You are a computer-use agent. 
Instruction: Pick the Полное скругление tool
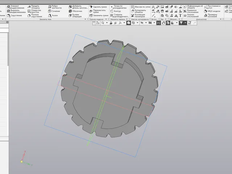[x=35, y=16]
